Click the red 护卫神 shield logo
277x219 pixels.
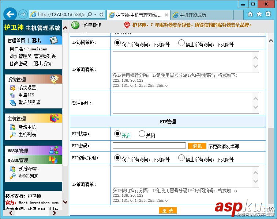coord(127,25)
